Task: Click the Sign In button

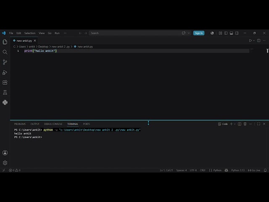Action: coord(199,33)
